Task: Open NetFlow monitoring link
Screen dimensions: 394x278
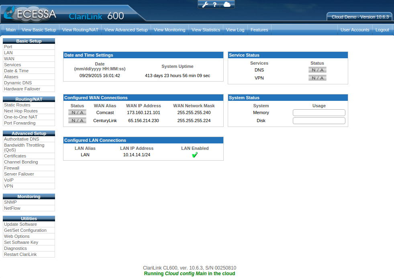Action: tap(29, 208)
